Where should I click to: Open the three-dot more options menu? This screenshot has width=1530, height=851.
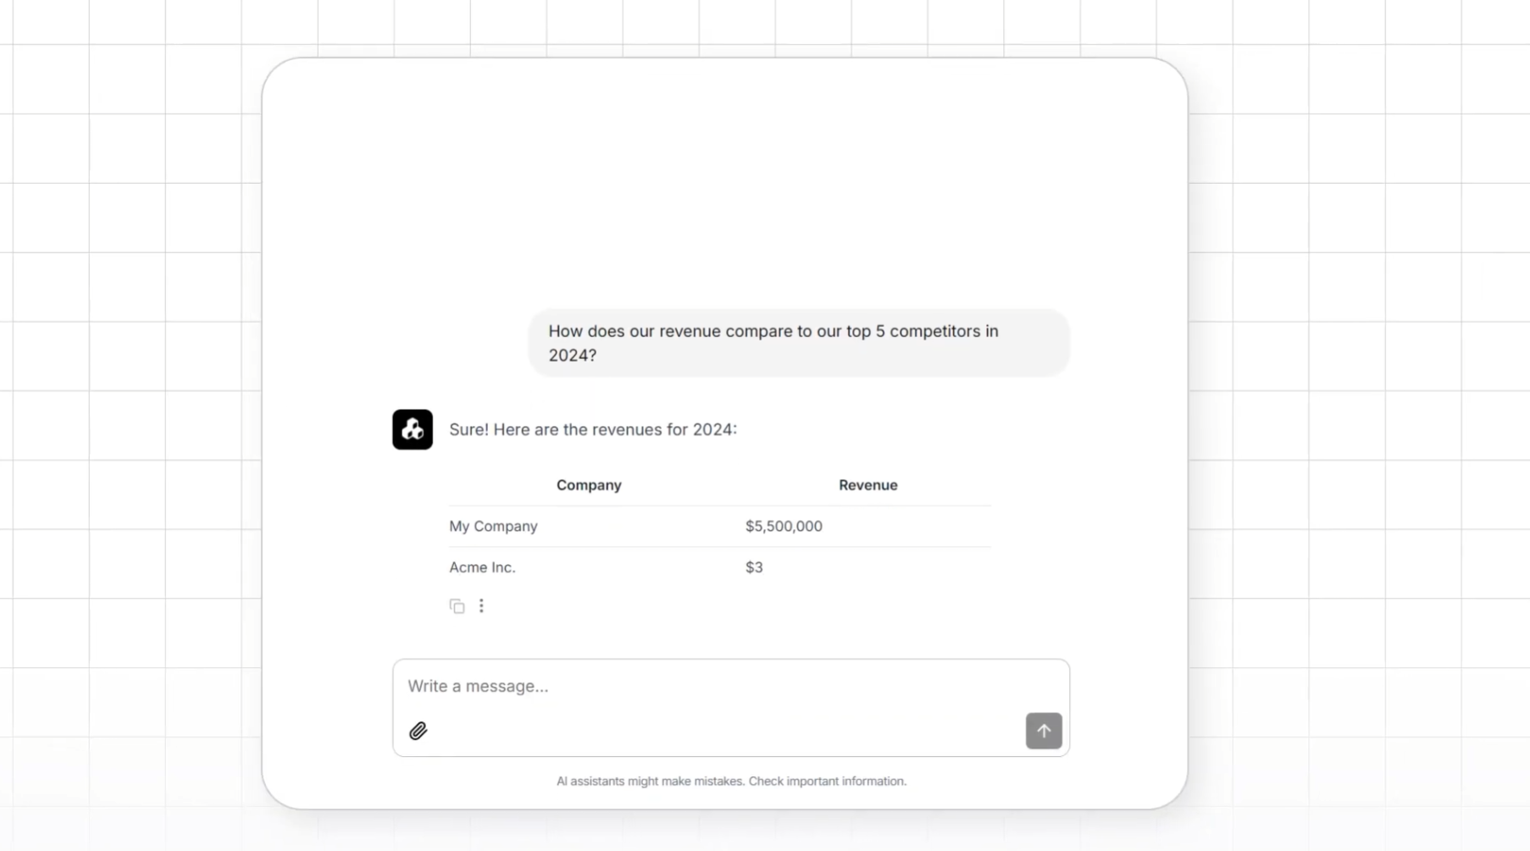tap(481, 606)
